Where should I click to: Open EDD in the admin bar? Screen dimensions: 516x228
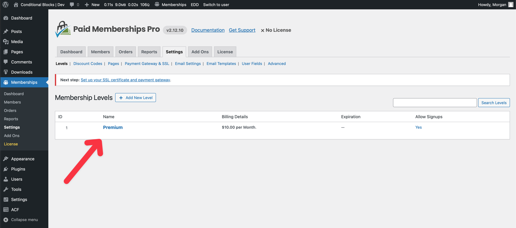pos(195,4)
